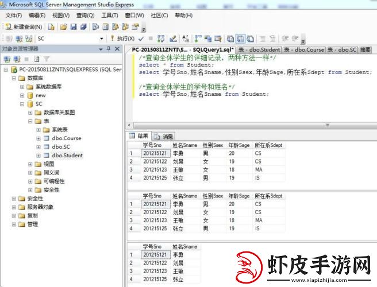Expand the 数据库关系图 folder

(x=30, y=113)
